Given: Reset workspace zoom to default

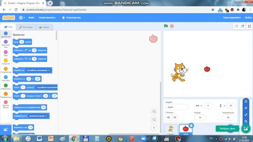Looking at the screenshot, I should pos(154,128).
